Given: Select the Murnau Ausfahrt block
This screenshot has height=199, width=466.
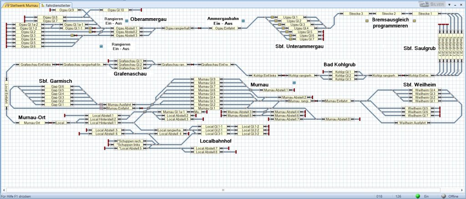Looking at the screenshot, I should (x=120, y=105).
